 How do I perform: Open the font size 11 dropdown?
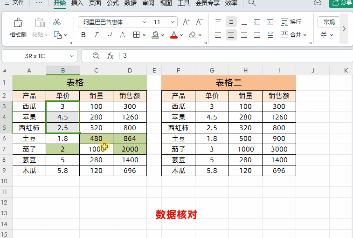tap(172, 22)
